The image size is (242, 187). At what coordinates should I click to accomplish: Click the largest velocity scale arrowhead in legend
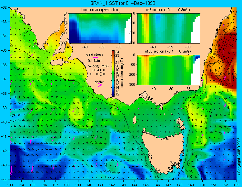pos(102,74)
